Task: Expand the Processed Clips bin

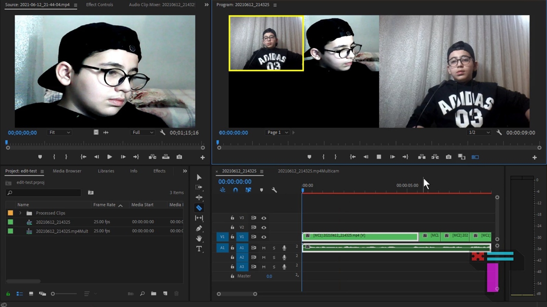Action: 20,213
